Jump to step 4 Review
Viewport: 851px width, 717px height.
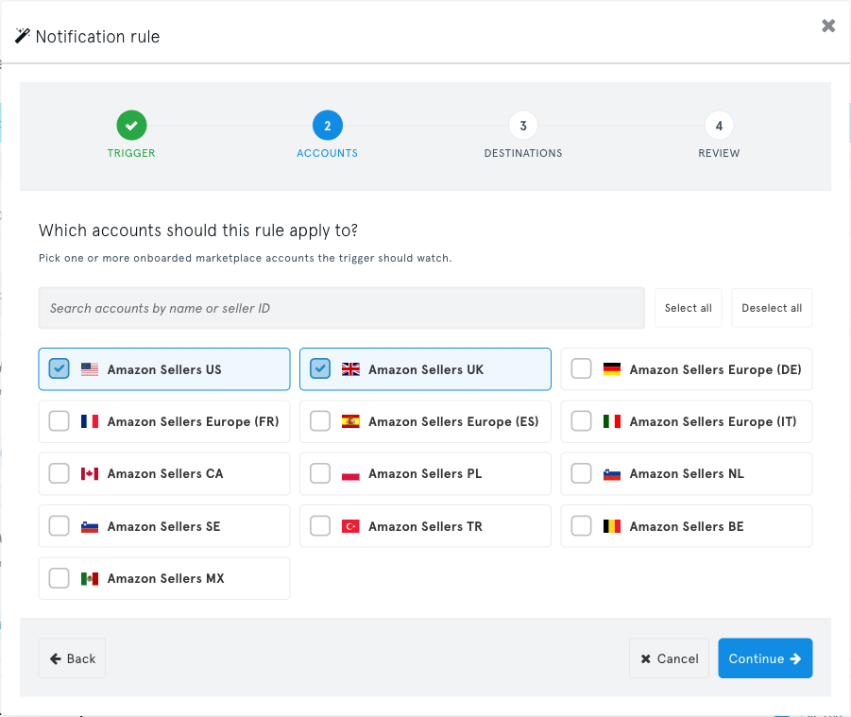pyautogui.click(x=719, y=126)
